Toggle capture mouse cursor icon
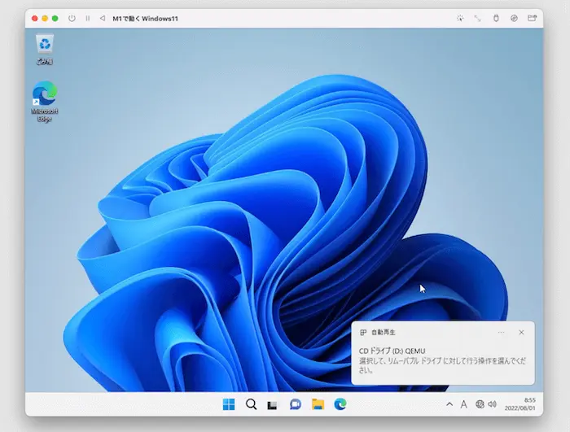Screen dimensions: 570x432 [x=460, y=18]
